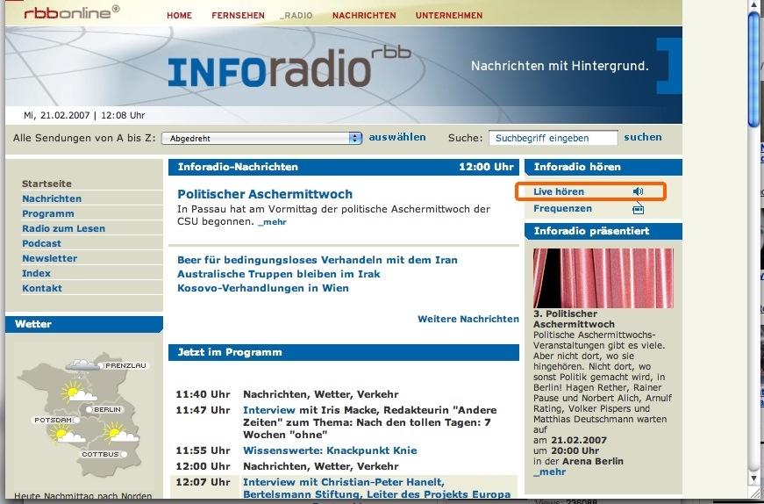Click _mehr after the CSU news text
764x504 pixels.
[272, 222]
